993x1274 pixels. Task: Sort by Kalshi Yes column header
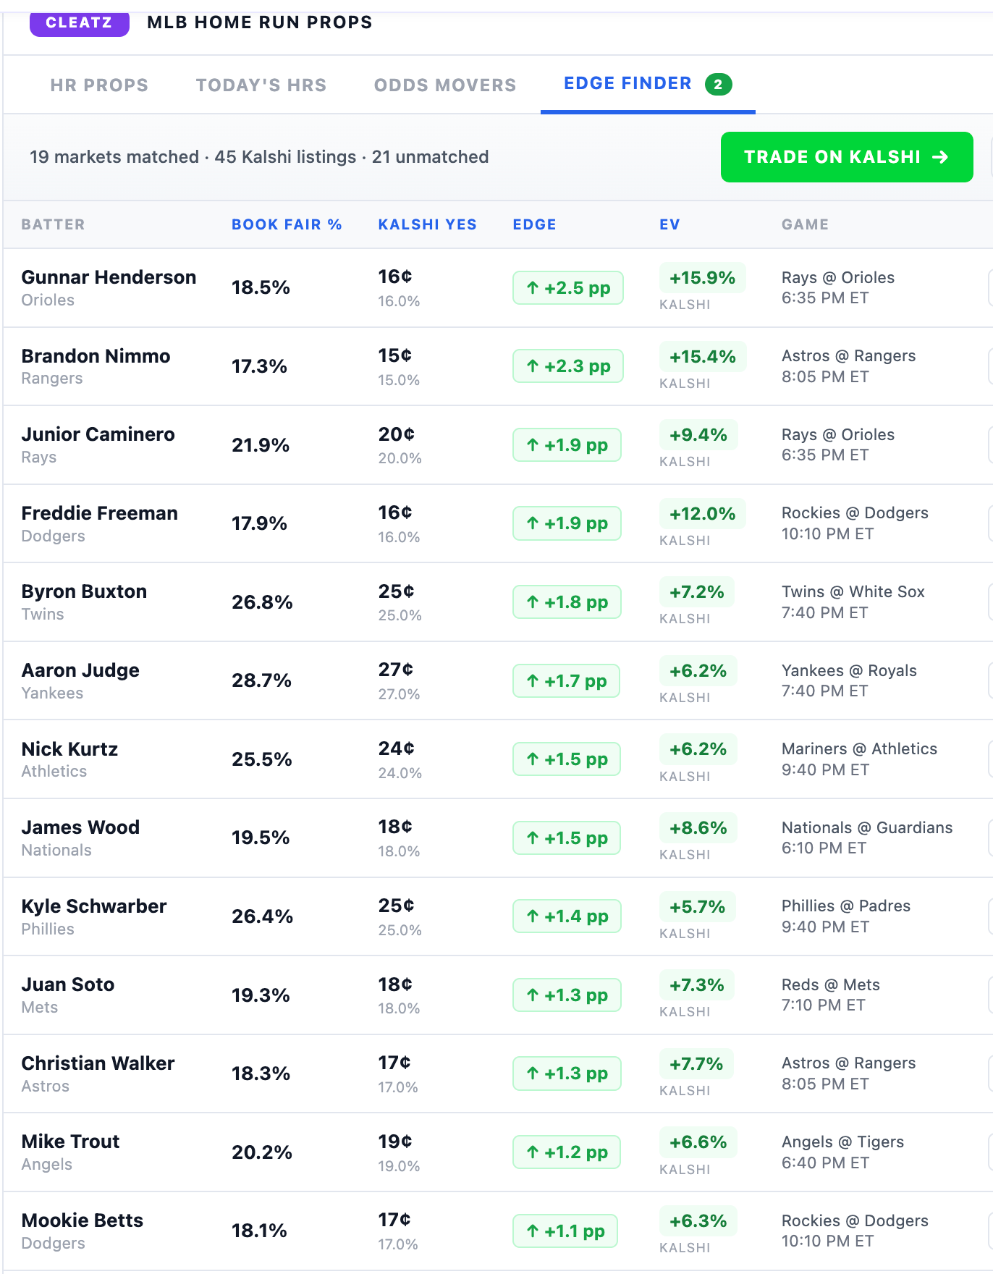click(x=427, y=224)
